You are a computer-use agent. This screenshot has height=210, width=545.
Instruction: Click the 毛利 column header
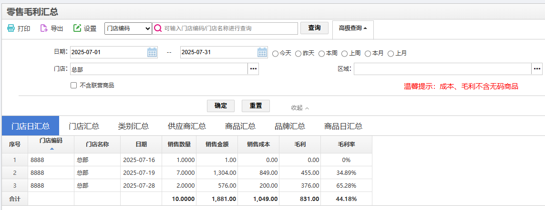coord(299,144)
